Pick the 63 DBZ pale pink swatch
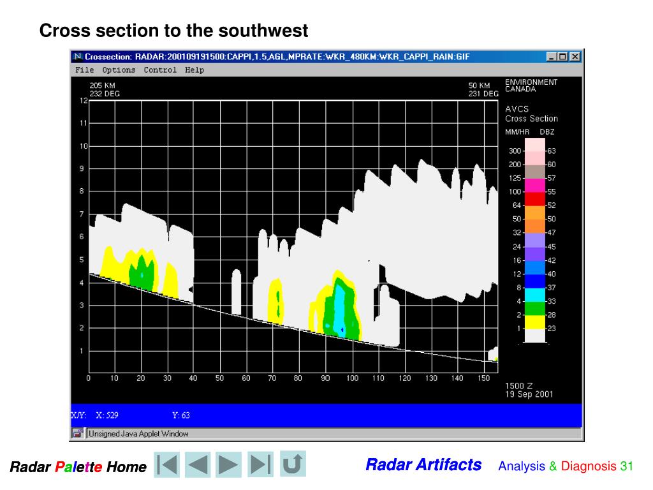 tap(535, 145)
